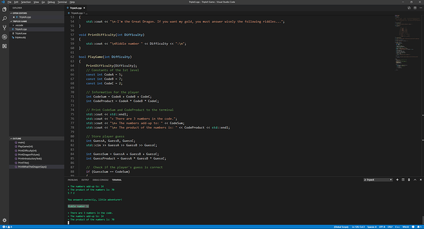424x229 pixels.
Task: Click Open Changes icon in editor toolbar
Action: pyautogui.click(x=409, y=8)
